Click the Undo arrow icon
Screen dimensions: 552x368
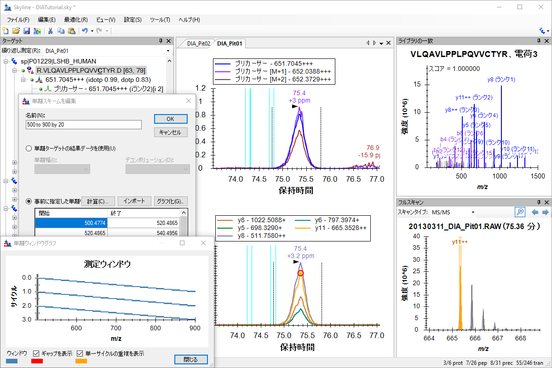[85, 31]
